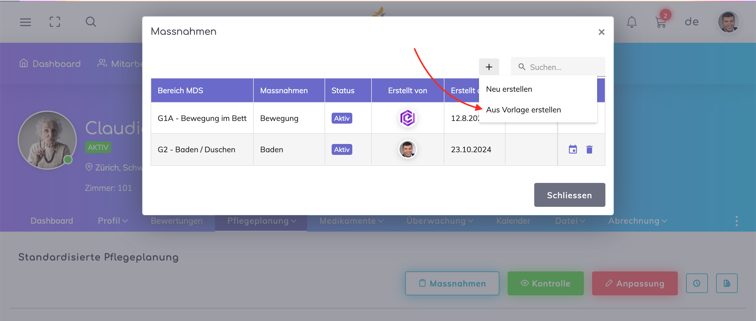
Task: Open the notifications bell
Action: (632, 22)
